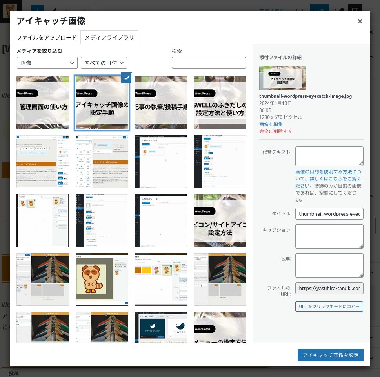
Task: Click アイキャッチ画像を設定 button
Action: pyautogui.click(x=331, y=355)
